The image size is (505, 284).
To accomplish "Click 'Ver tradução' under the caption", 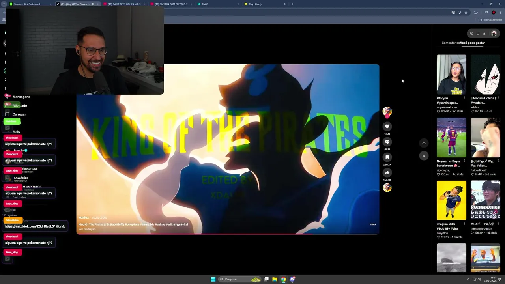I will [87, 229].
